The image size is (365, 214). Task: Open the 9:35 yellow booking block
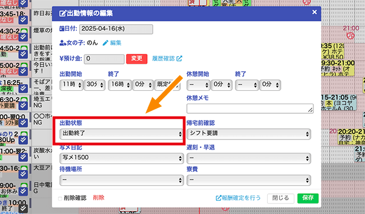click(332, 50)
